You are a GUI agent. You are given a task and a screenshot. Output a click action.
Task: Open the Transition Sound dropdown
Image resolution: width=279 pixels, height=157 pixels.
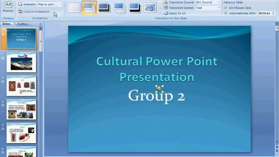click(219, 2)
